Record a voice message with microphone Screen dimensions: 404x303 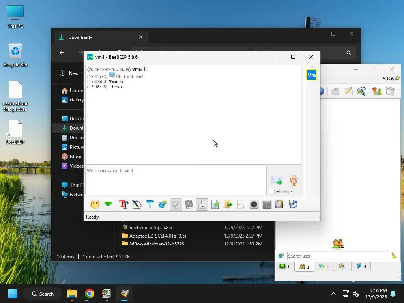point(294,180)
